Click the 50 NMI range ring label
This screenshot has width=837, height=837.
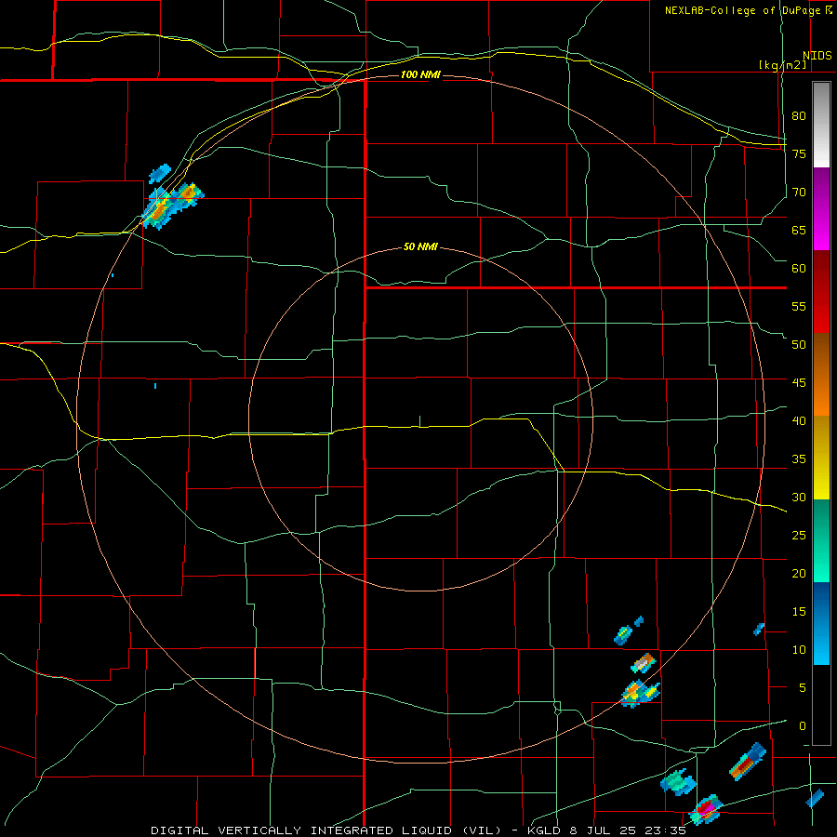pos(420,246)
